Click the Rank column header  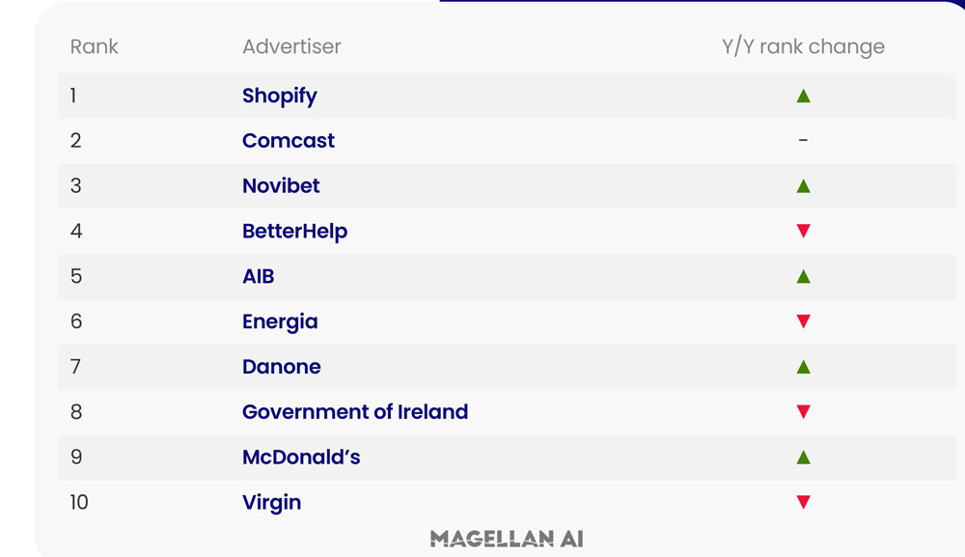94,46
